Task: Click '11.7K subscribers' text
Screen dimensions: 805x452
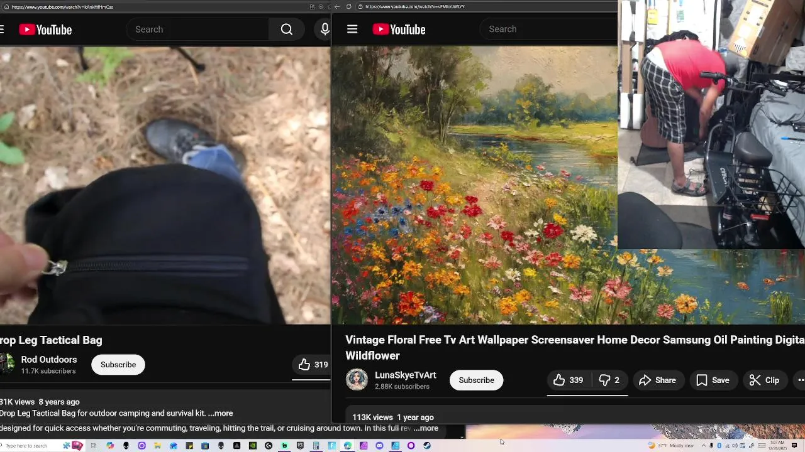Action: [x=48, y=371]
